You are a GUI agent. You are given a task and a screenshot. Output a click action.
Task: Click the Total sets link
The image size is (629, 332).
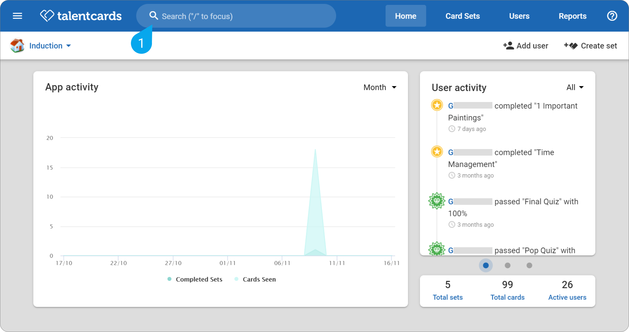(448, 297)
